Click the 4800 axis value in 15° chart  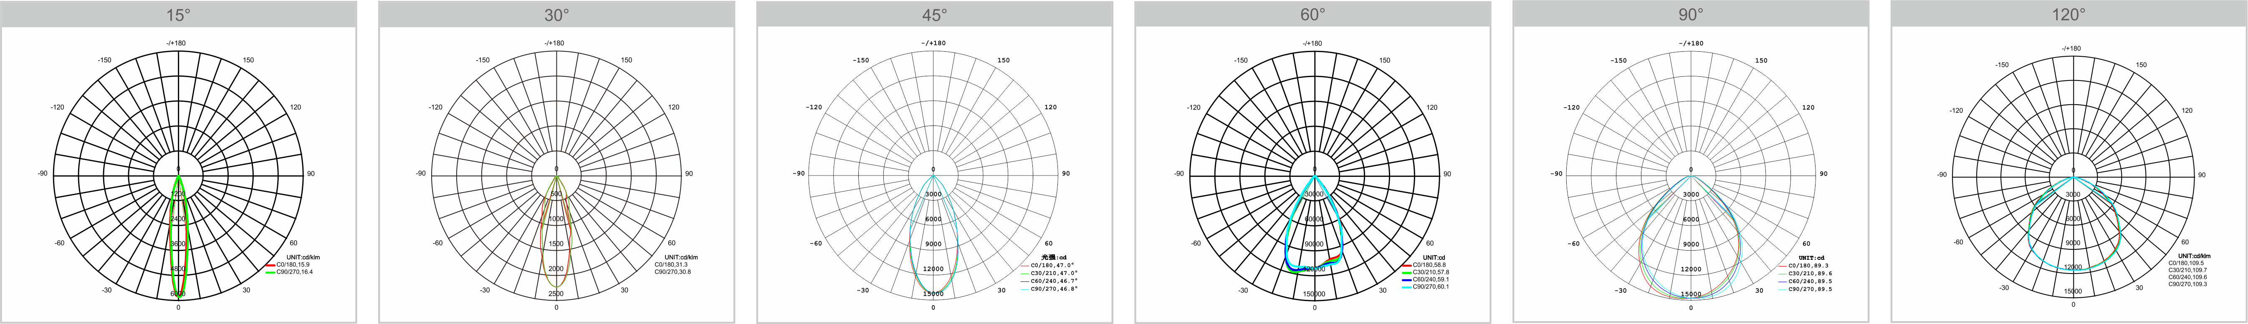click(178, 269)
